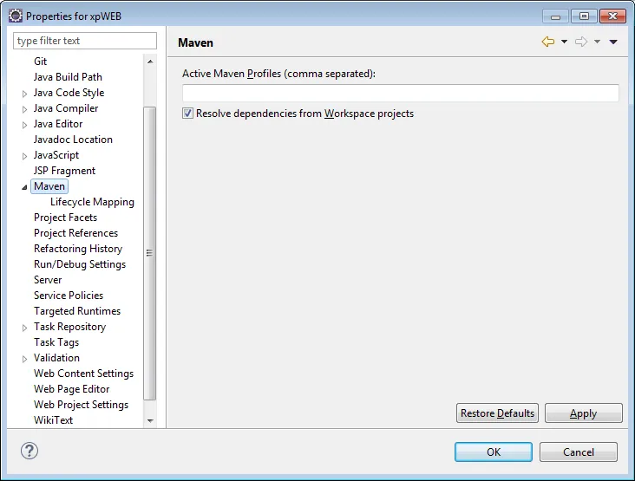Collapse the Maven node
The image size is (635, 481).
click(x=24, y=187)
